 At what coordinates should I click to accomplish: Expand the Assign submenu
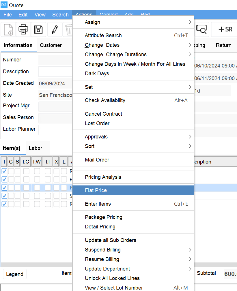(x=190, y=22)
